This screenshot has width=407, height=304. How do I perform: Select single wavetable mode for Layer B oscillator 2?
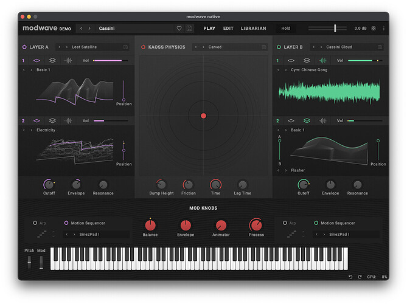pyautogui.click(x=291, y=120)
